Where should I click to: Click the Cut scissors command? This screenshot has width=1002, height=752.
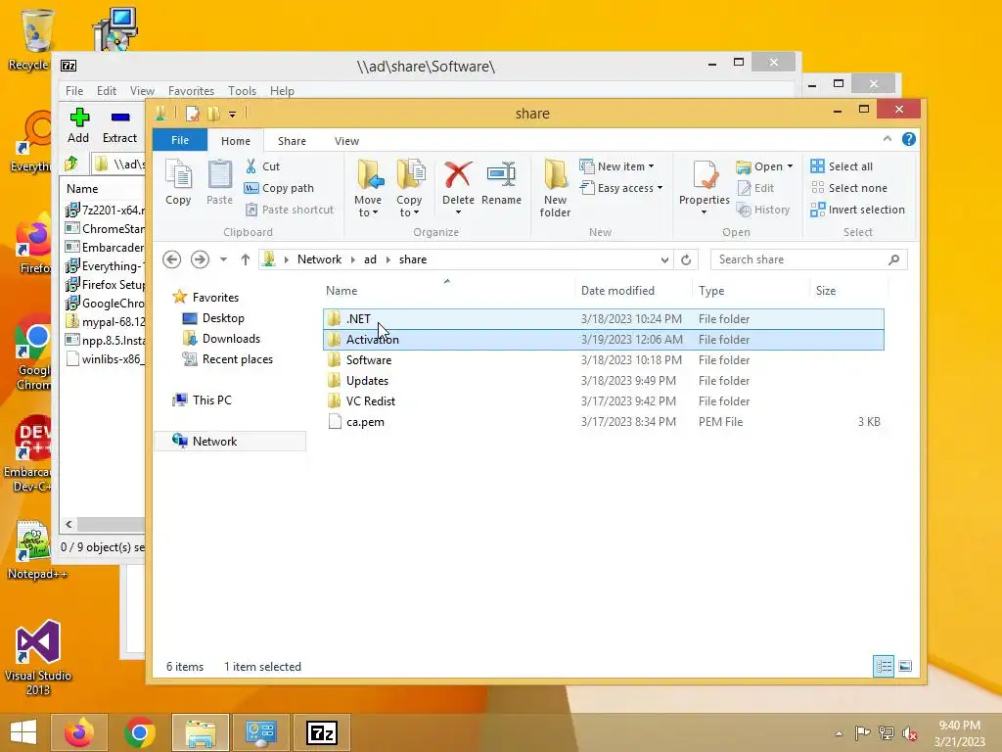tap(263, 166)
